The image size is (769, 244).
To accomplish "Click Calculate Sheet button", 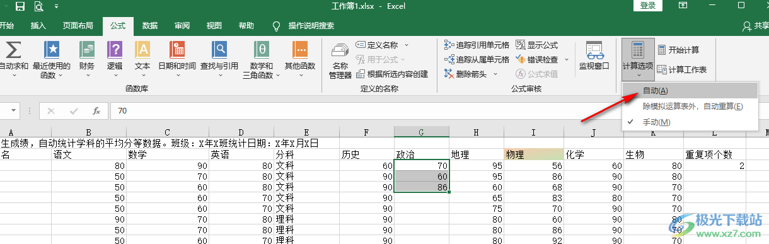I will coord(682,69).
